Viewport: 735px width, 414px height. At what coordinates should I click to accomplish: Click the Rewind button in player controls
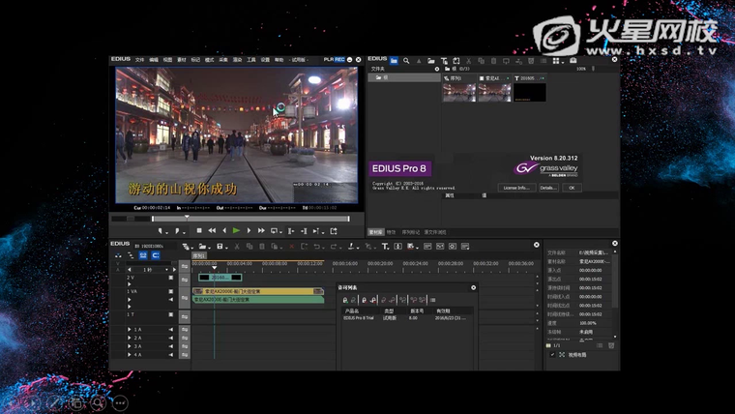coord(212,231)
